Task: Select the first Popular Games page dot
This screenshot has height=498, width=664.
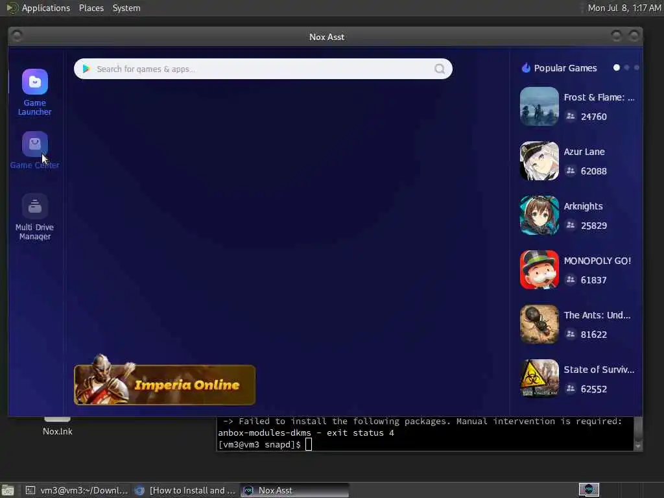Action: (617, 67)
